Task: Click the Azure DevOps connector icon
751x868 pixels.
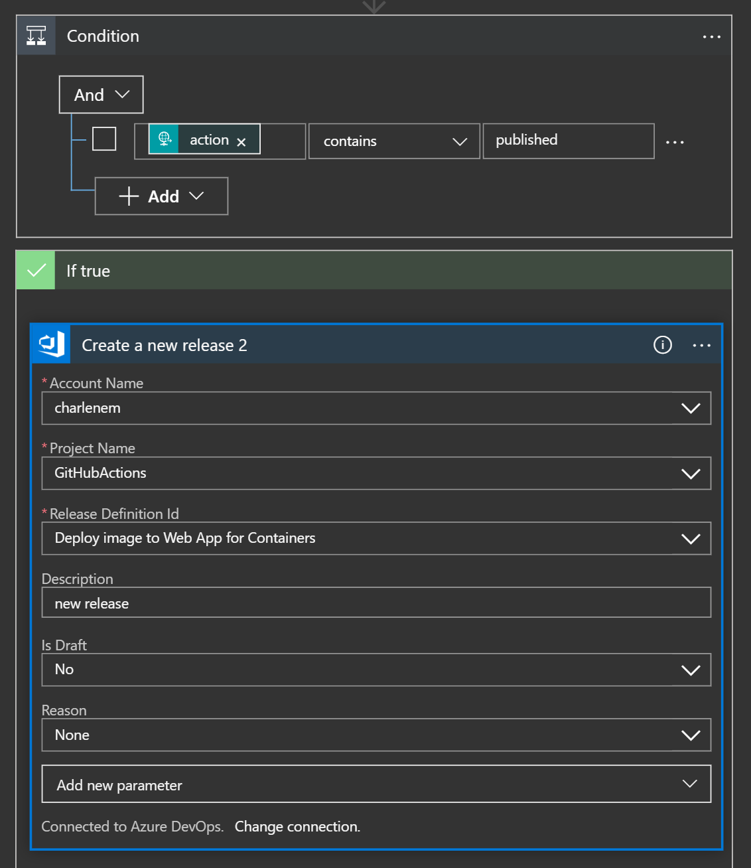Action: pos(51,344)
